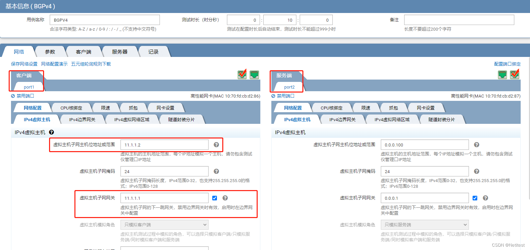This screenshot has height=250, width=530.
Task: Click server host address field 0.0.0.100
Action: point(425,145)
